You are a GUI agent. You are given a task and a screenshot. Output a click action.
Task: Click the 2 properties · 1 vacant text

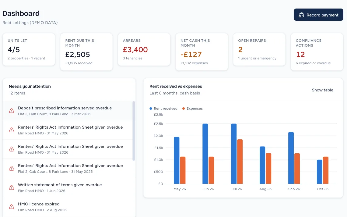(26, 58)
